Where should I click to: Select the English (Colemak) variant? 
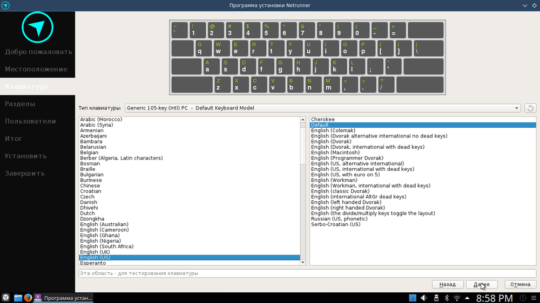coord(423,130)
